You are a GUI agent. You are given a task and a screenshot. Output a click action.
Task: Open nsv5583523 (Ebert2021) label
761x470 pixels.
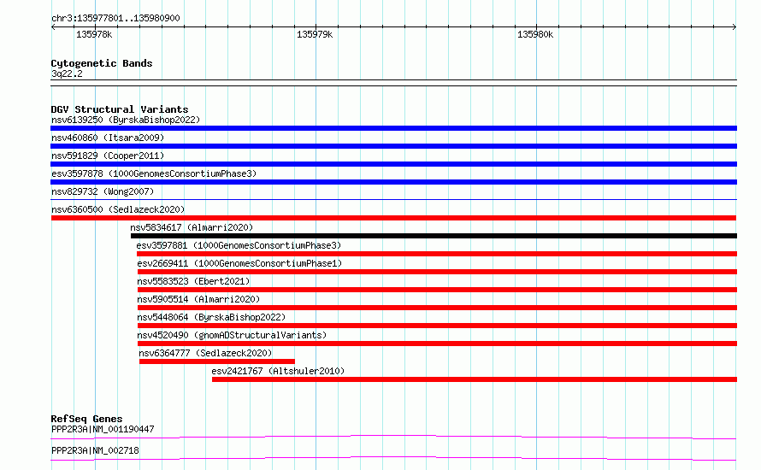[x=193, y=281]
